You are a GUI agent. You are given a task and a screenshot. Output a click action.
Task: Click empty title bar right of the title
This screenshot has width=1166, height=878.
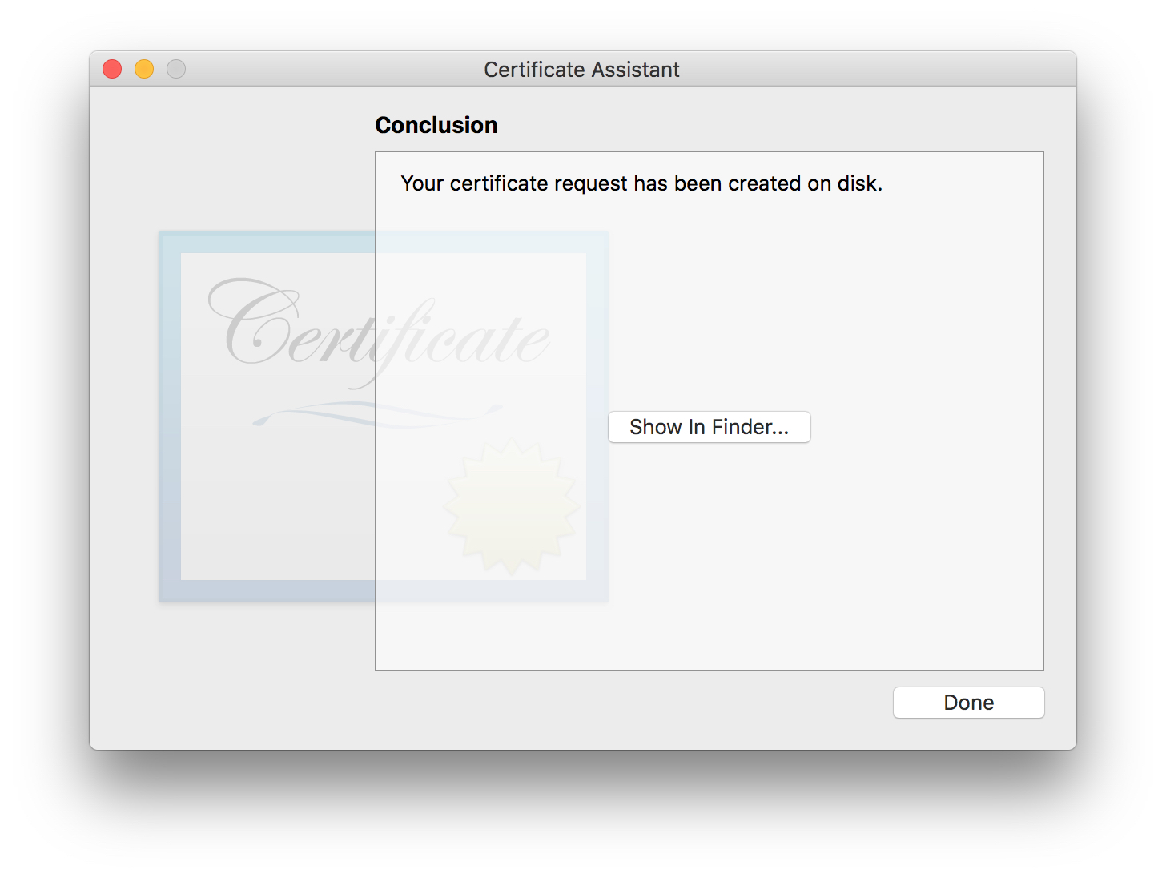click(x=881, y=70)
